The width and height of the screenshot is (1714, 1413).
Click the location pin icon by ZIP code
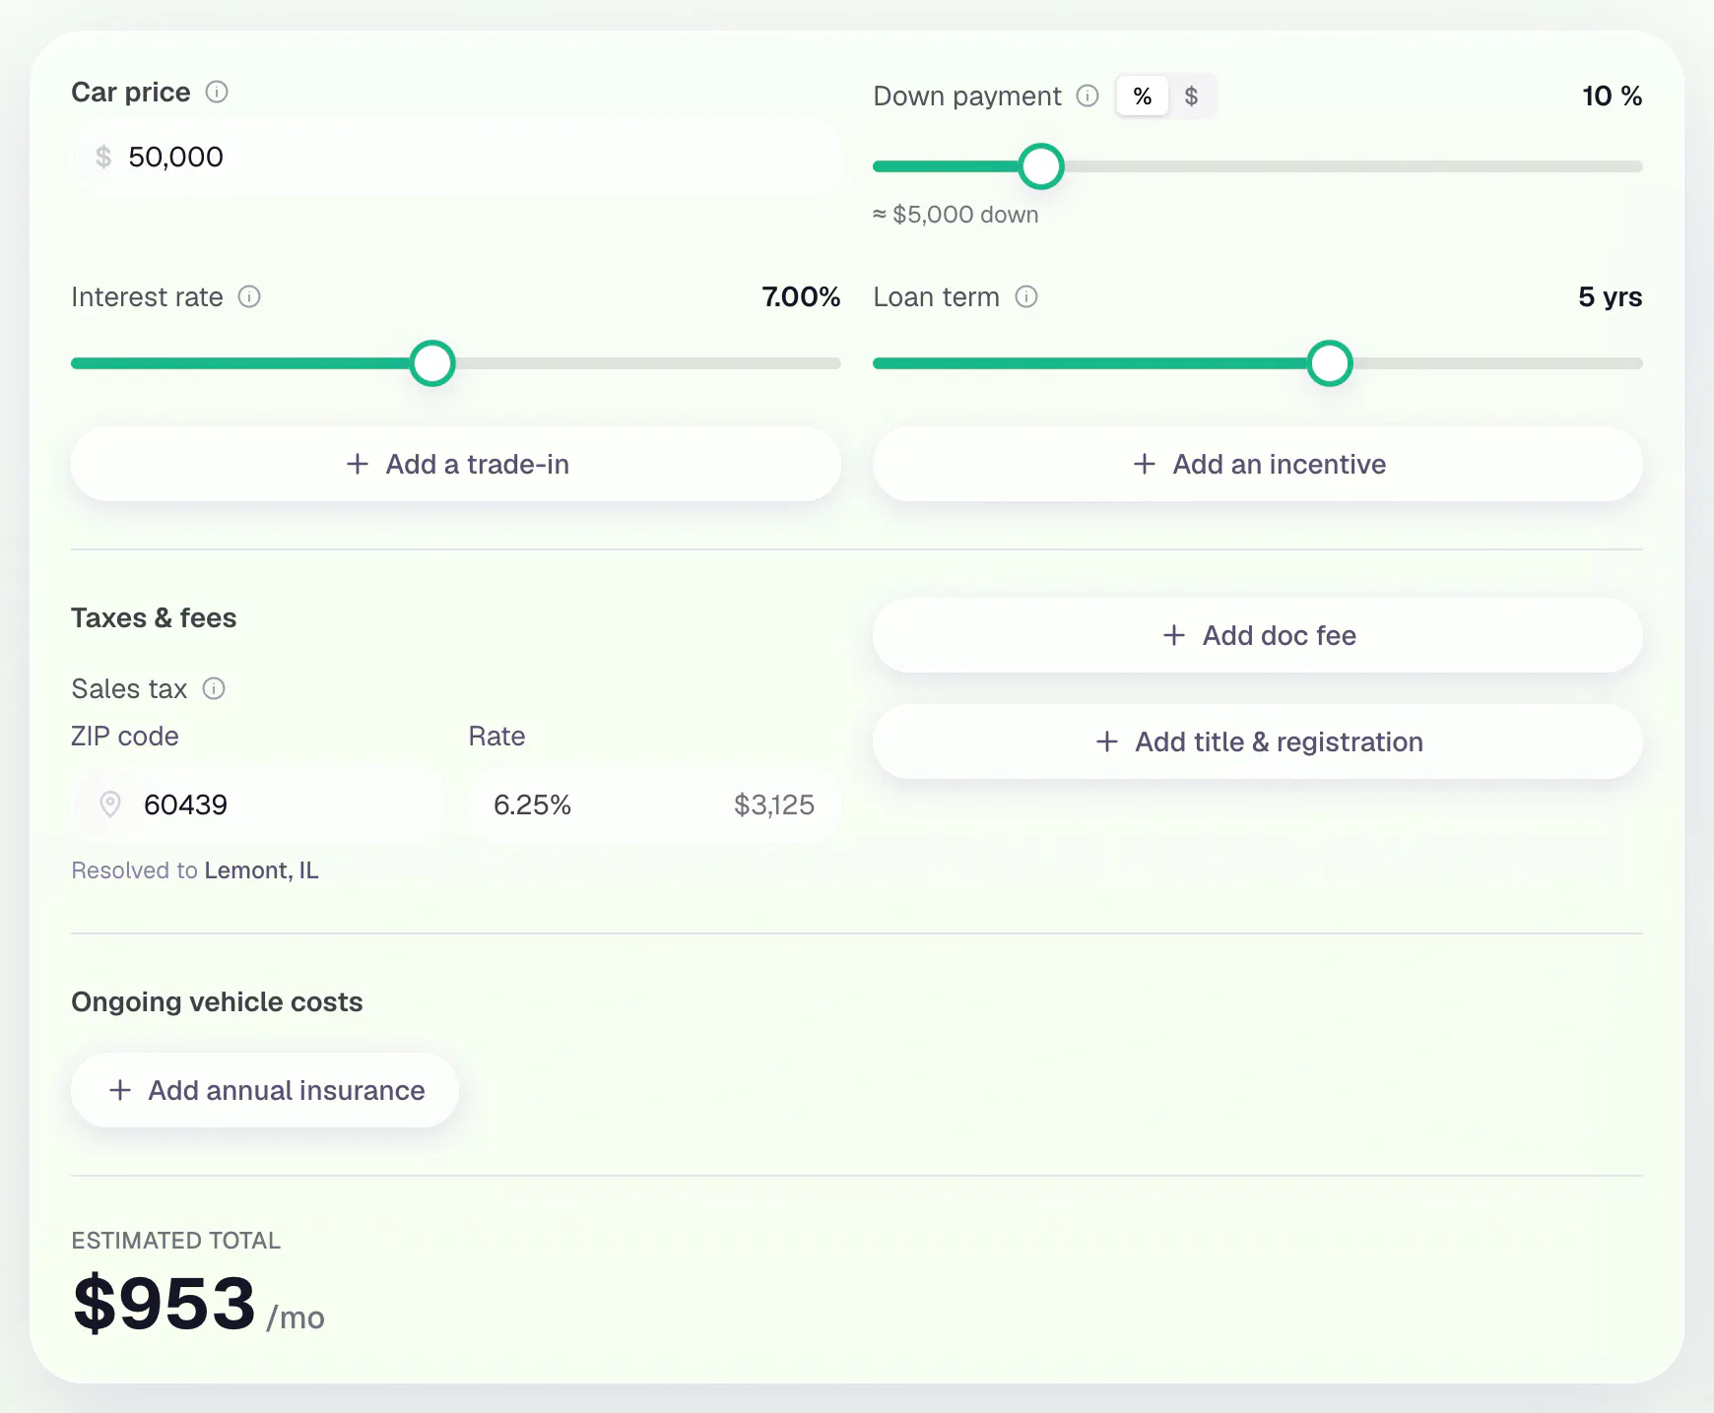[x=110, y=804]
